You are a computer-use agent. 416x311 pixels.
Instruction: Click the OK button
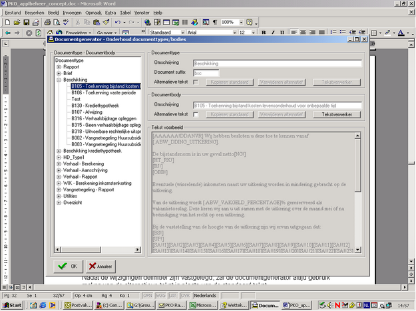coord(68,266)
